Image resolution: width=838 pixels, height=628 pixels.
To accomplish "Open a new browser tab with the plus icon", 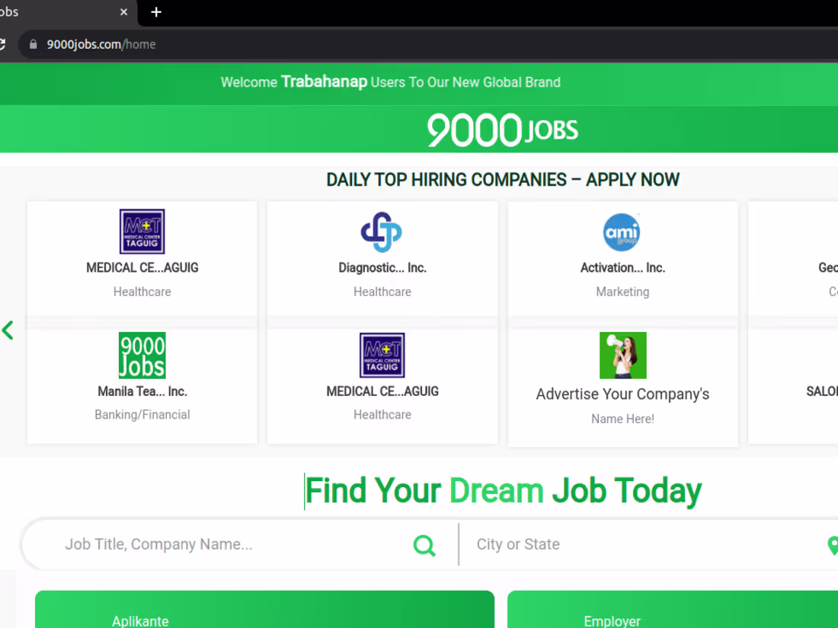I will [155, 12].
